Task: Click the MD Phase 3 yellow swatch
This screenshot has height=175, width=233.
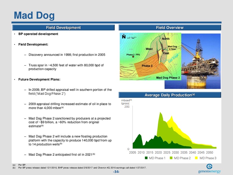Action: pyautogui.click(x=196, y=158)
